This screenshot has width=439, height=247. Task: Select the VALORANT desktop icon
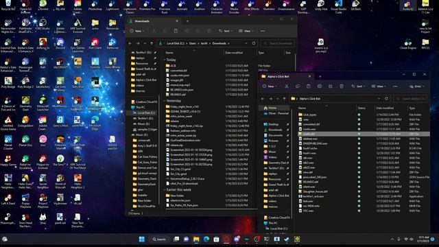60,63
